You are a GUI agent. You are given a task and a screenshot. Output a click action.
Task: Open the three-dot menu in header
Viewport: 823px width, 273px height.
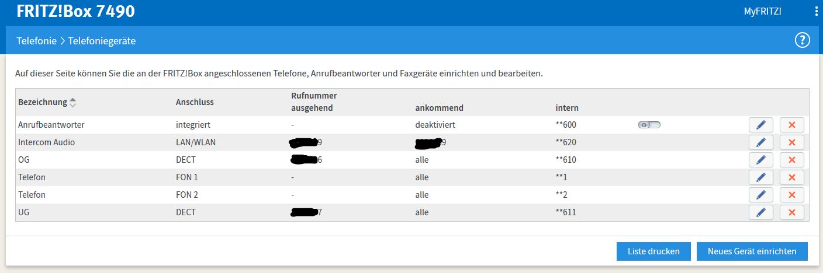tap(817, 12)
